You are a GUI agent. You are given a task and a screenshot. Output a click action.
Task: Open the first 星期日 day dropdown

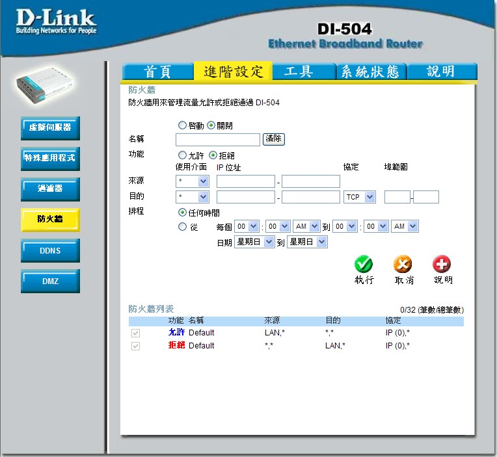tap(254, 242)
